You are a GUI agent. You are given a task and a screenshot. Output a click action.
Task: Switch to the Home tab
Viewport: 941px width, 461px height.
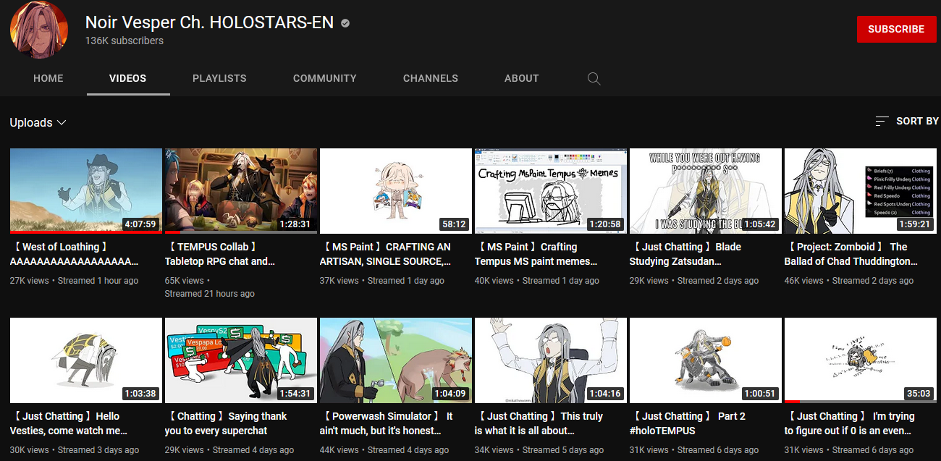point(48,78)
